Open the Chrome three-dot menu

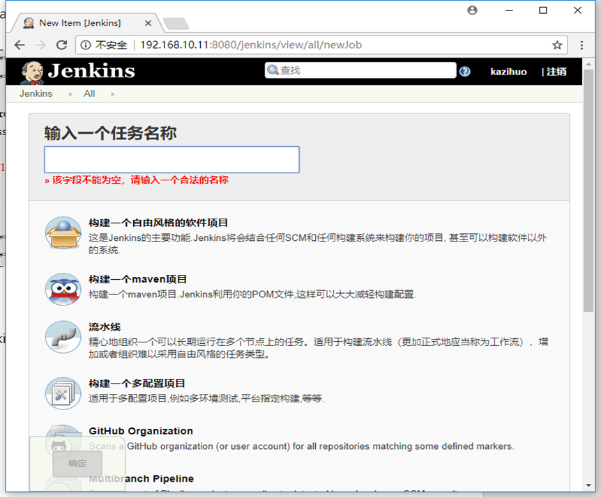582,45
